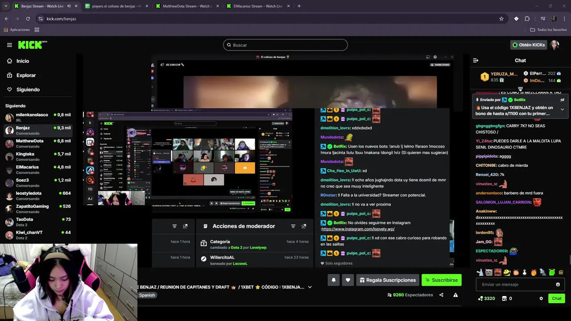Share the stream via share icon
Image resolution: width=571 pixels, height=321 pixels.
441,295
